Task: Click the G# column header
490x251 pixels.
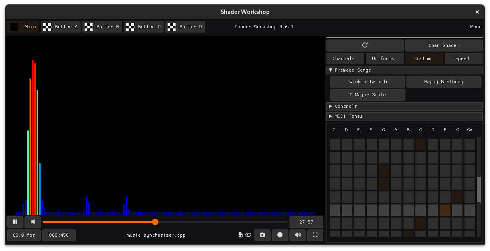Action: pyautogui.click(x=470, y=130)
